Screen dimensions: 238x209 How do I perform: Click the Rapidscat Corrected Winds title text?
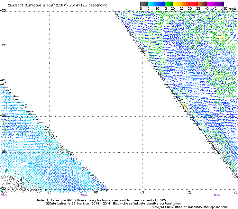pos(57,5)
